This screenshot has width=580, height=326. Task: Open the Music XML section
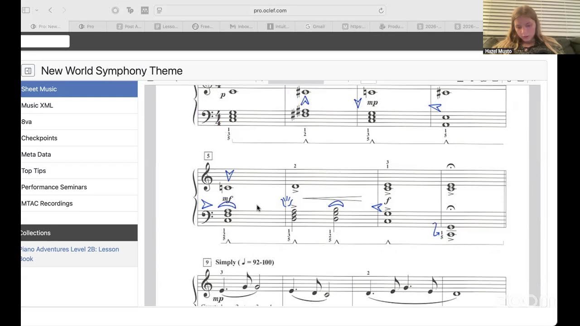pyautogui.click(x=79, y=105)
